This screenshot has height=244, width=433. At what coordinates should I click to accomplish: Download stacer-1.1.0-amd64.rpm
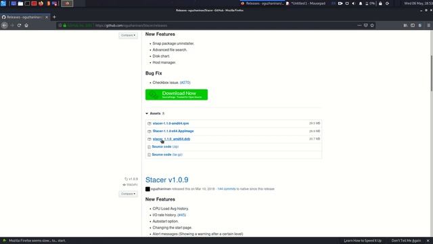tap(170, 123)
